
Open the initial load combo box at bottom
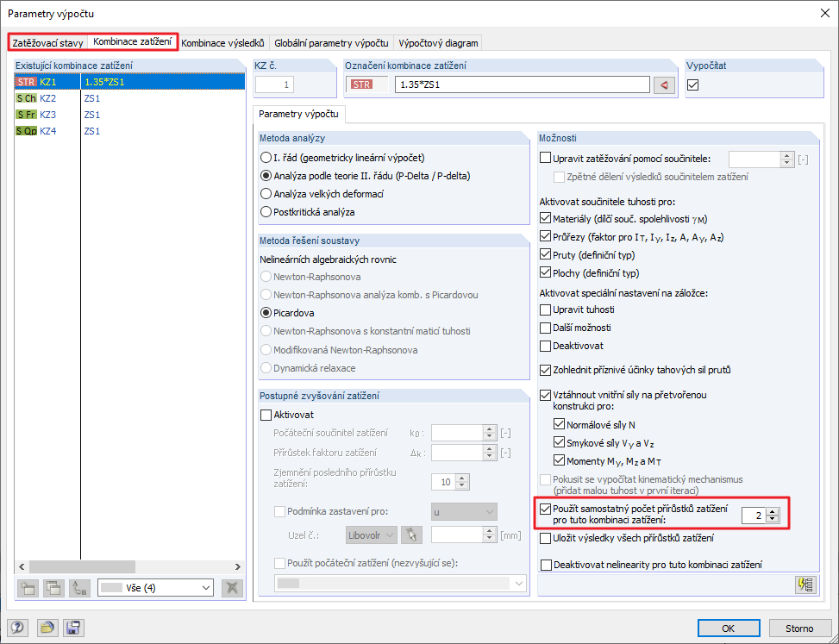[x=400, y=584]
